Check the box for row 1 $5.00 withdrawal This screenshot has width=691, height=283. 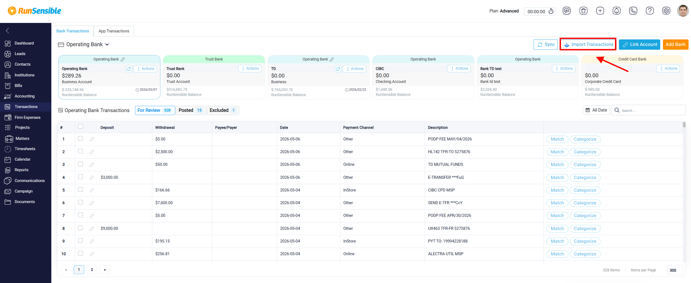(80, 139)
